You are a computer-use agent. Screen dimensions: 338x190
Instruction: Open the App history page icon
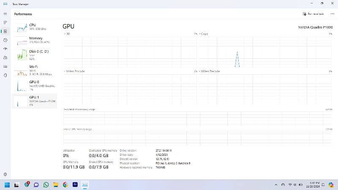tap(5, 40)
